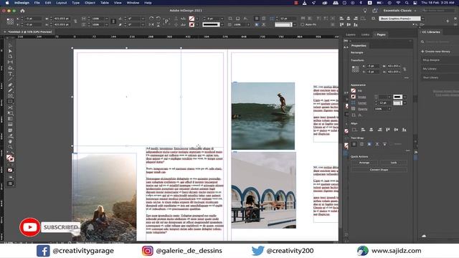Select the Direct Selection tool
459x258 pixels.
coord(10,51)
